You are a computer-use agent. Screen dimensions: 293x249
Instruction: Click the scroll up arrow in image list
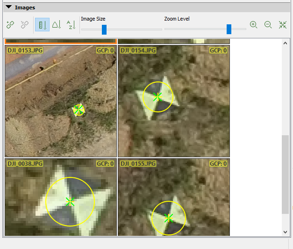[x=285, y=43]
